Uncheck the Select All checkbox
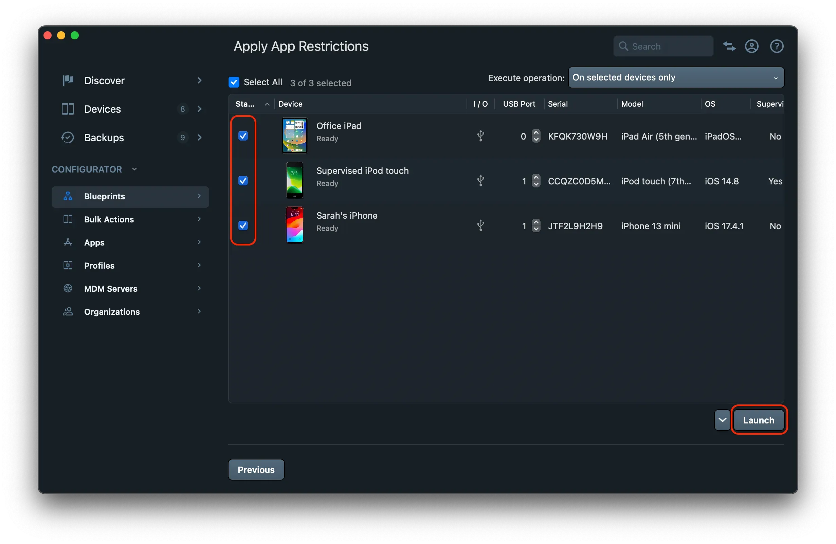 click(234, 82)
